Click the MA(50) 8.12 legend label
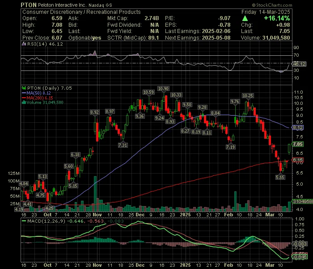The image size is (313, 269). (38, 93)
